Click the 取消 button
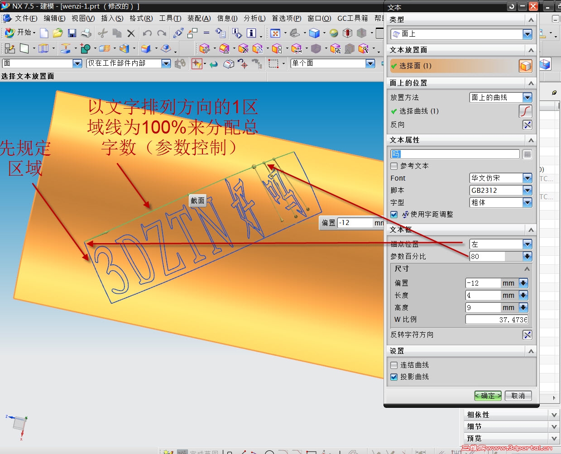This screenshot has width=561, height=454. (x=518, y=396)
